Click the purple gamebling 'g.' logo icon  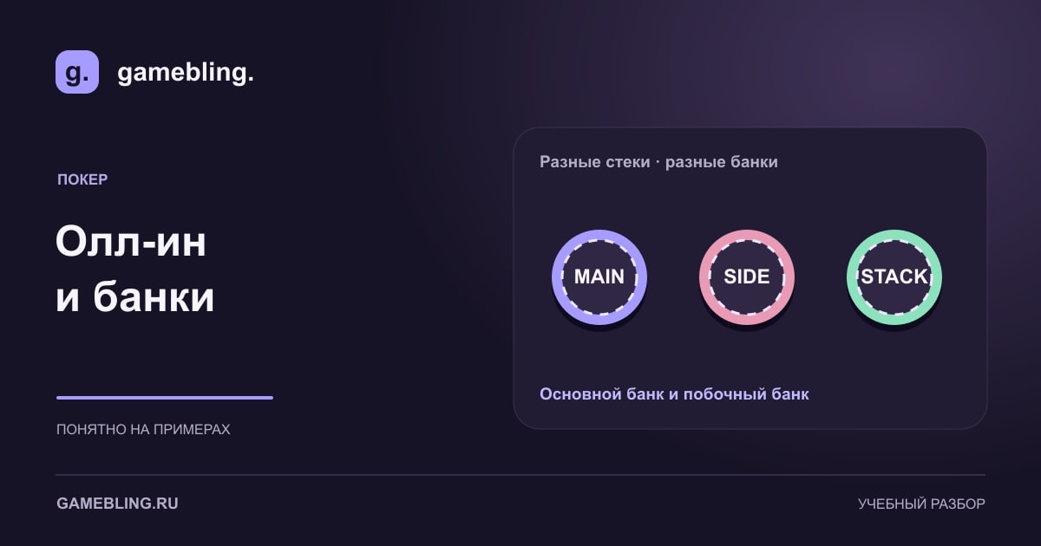tap(77, 72)
